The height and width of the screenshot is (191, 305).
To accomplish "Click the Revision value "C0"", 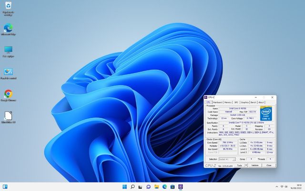I will (x=269, y=129).
